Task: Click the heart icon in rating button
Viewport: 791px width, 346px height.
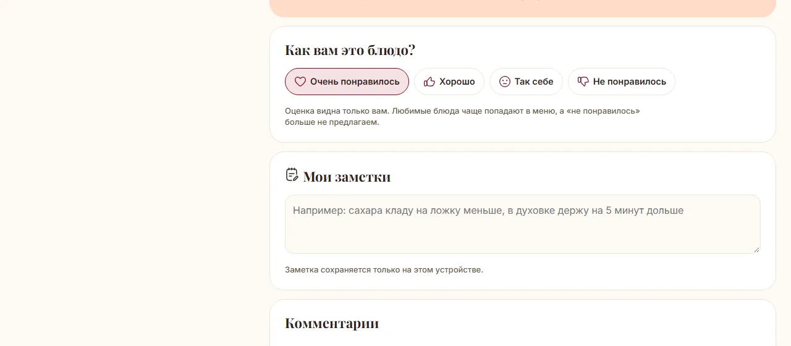Action: 300,82
